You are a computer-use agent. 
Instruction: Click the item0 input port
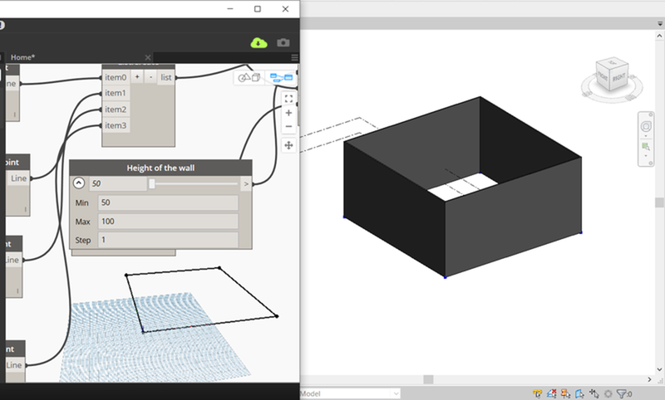[x=116, y=77]
